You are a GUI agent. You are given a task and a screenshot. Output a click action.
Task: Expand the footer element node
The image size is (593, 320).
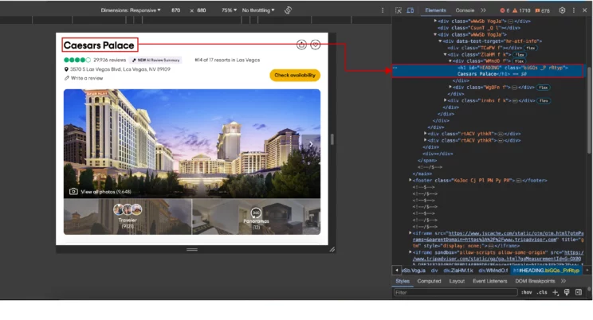pyautogui.click(x=410, y=180)
